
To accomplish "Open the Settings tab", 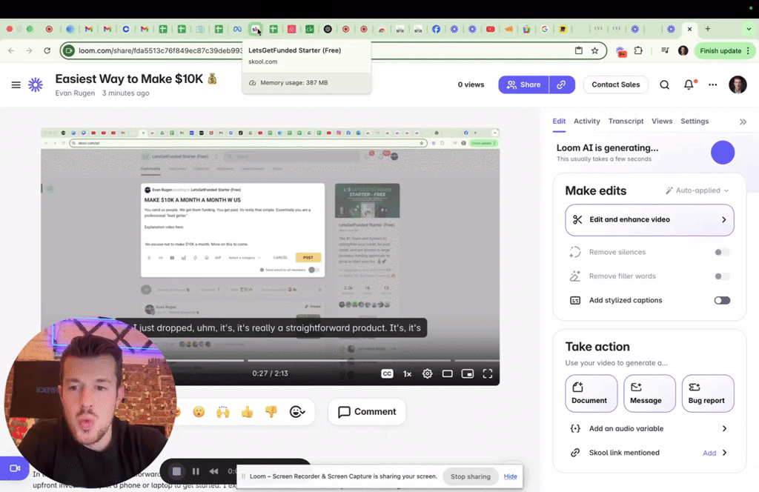I will pos(695,122).
